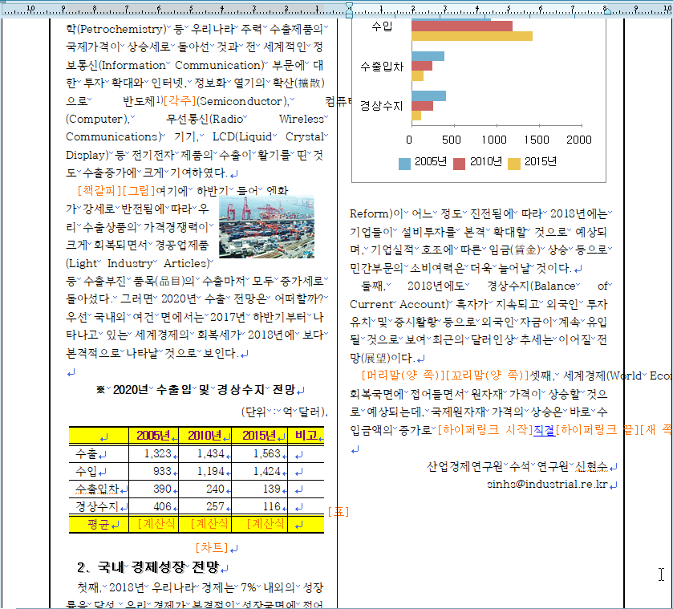
Task: Select the red 2010년 bar for 수입
Action: click(462, 26)
